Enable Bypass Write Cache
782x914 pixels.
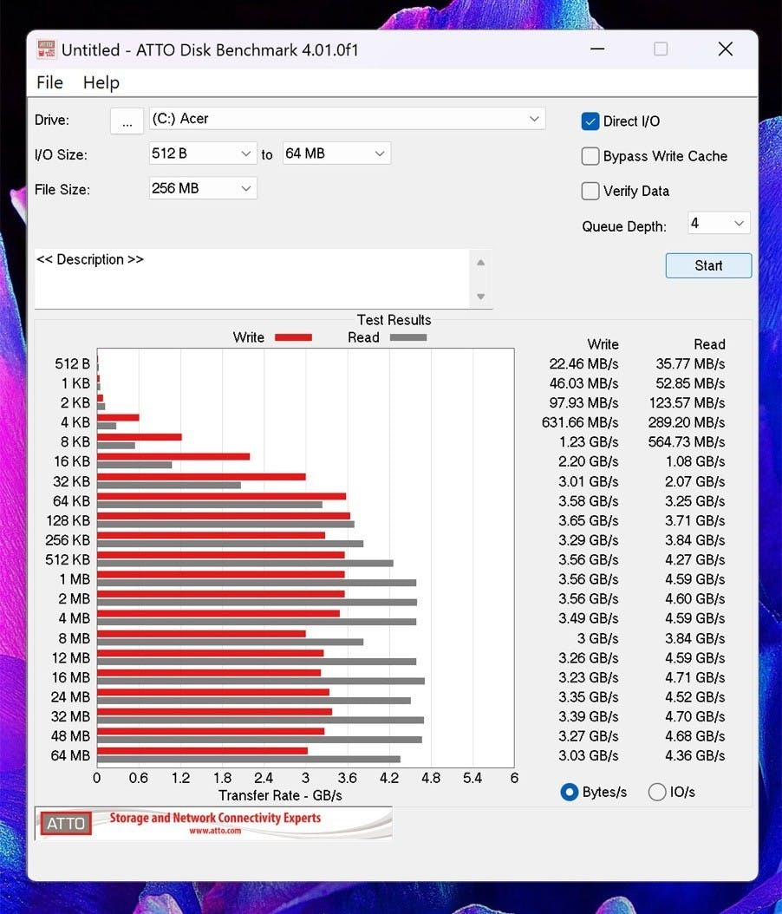590,156
